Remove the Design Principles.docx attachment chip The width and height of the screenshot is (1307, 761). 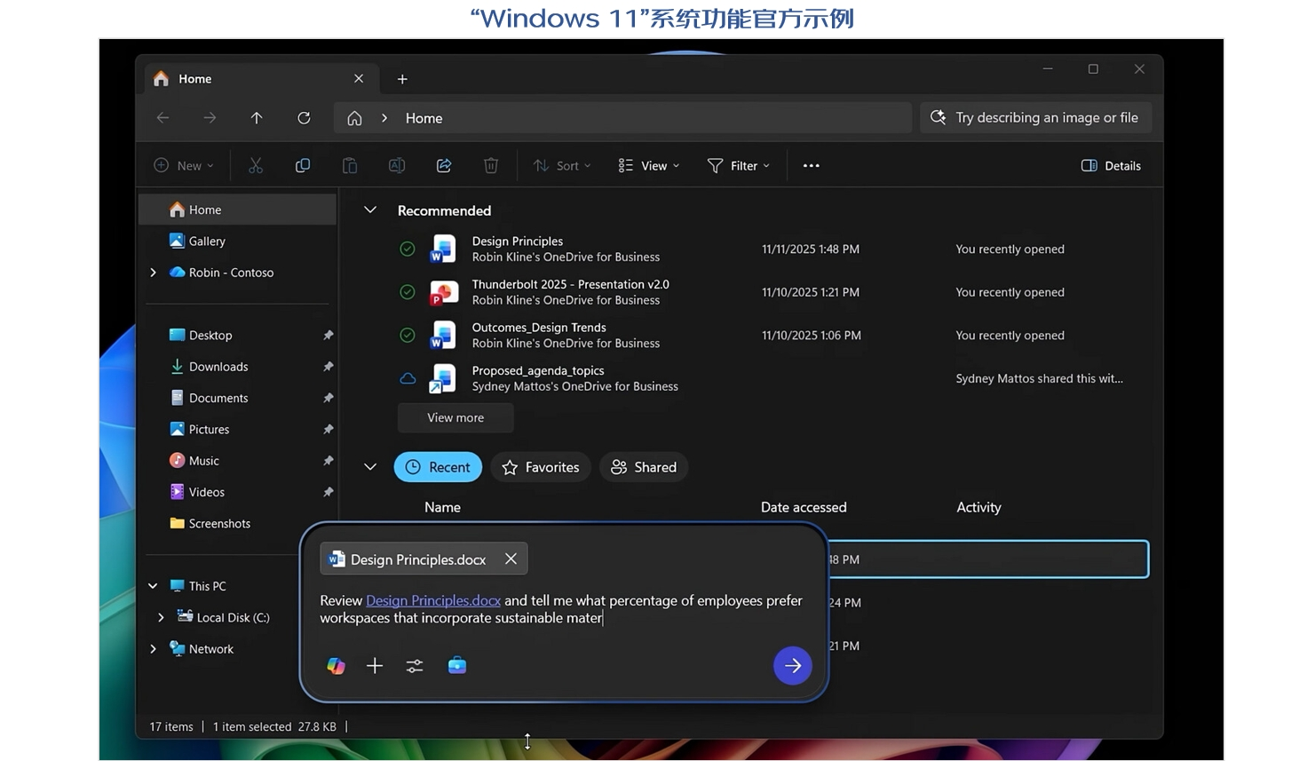[511, 559]
